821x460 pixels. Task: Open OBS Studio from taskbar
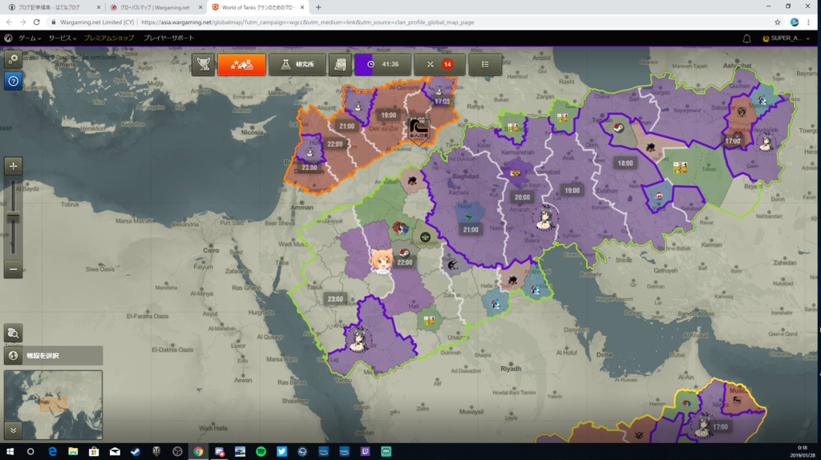(177, 452)
